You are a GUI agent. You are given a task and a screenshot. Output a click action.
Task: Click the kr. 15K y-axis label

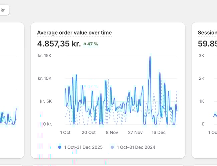(45, 55)
